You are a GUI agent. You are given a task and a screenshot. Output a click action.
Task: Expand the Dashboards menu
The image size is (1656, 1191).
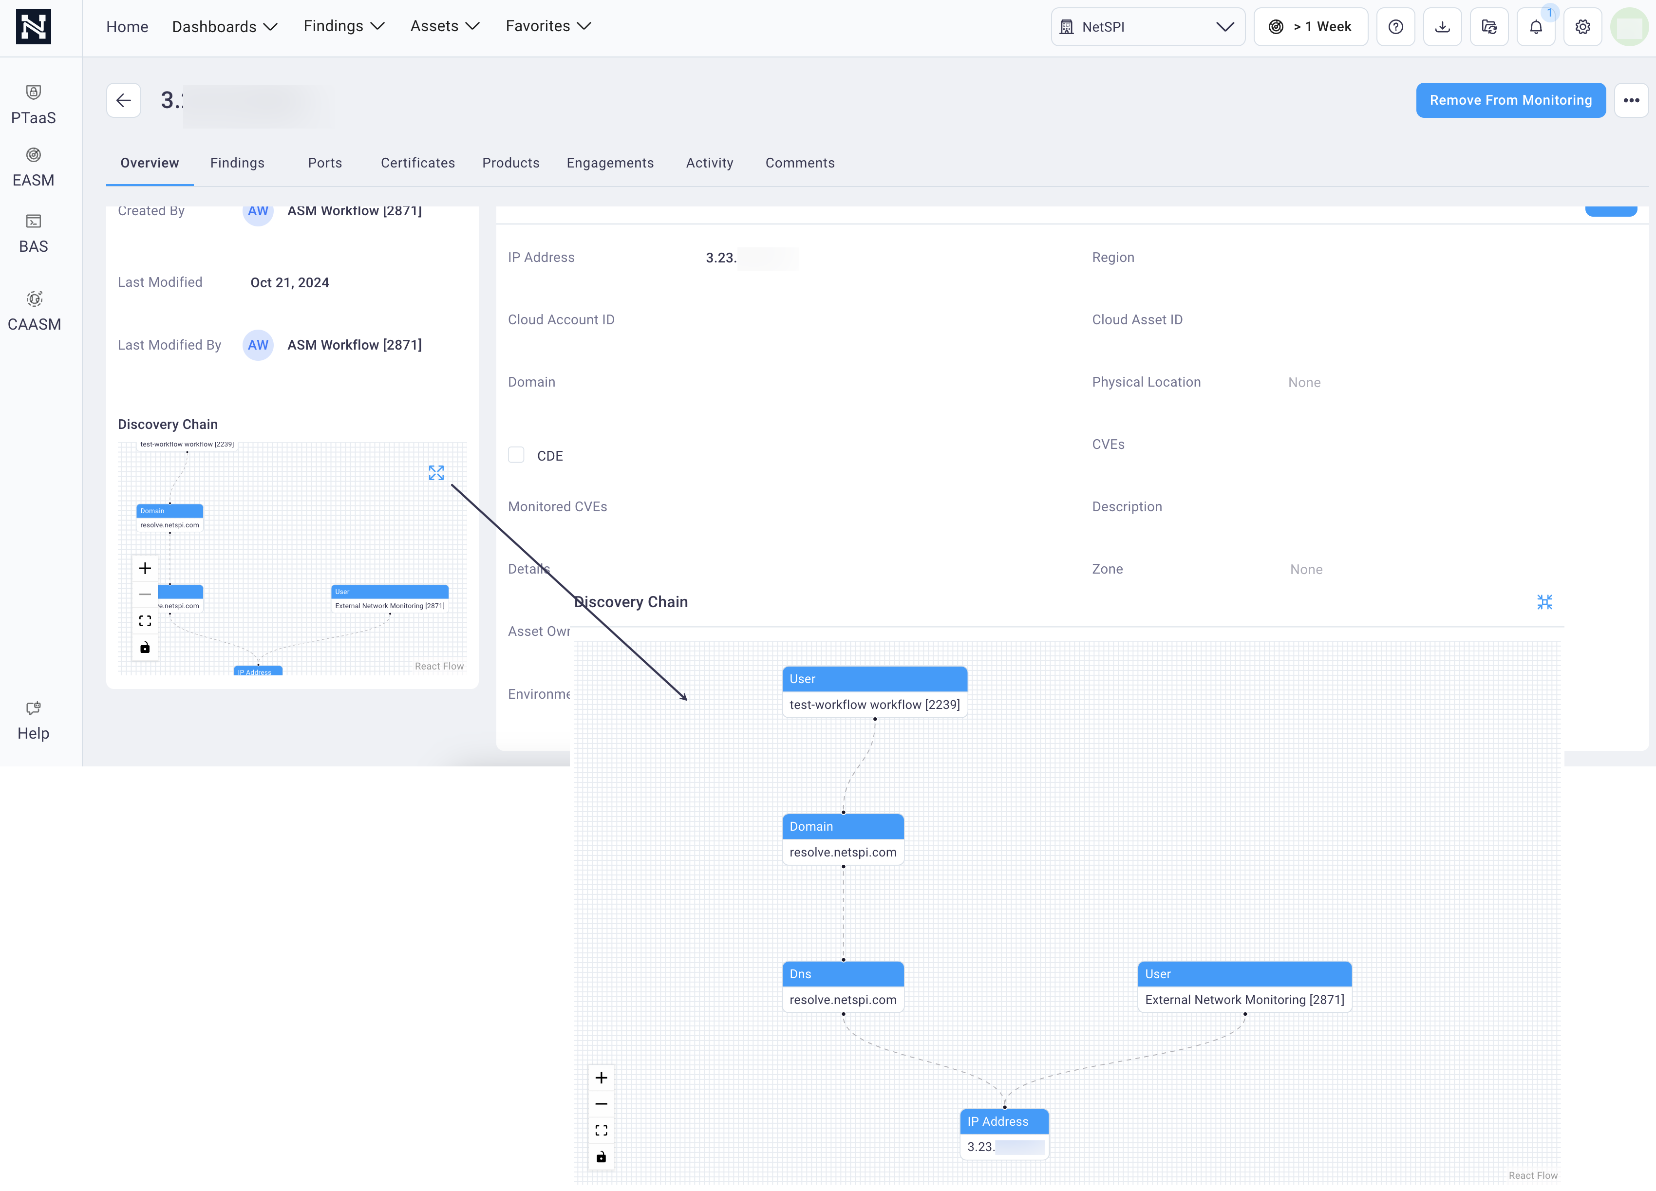224,27
